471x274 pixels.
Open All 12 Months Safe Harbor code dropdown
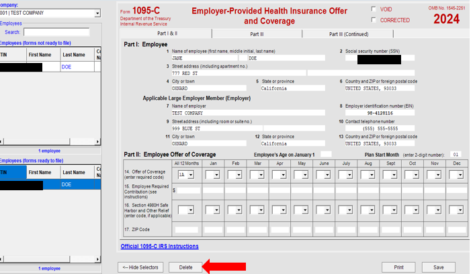191,210
